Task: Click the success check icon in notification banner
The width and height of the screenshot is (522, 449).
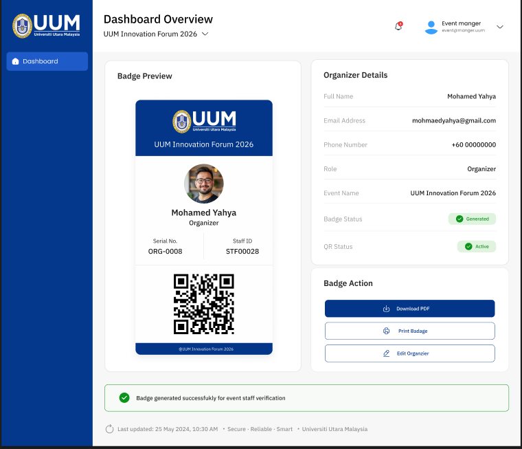Action: click(124, 397)
